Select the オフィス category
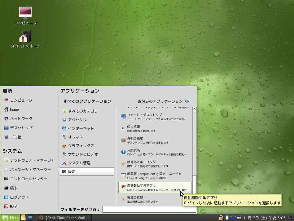294x221 pixels. [87, 137]
